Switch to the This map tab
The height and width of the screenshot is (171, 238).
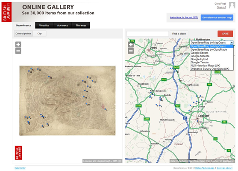81,26
